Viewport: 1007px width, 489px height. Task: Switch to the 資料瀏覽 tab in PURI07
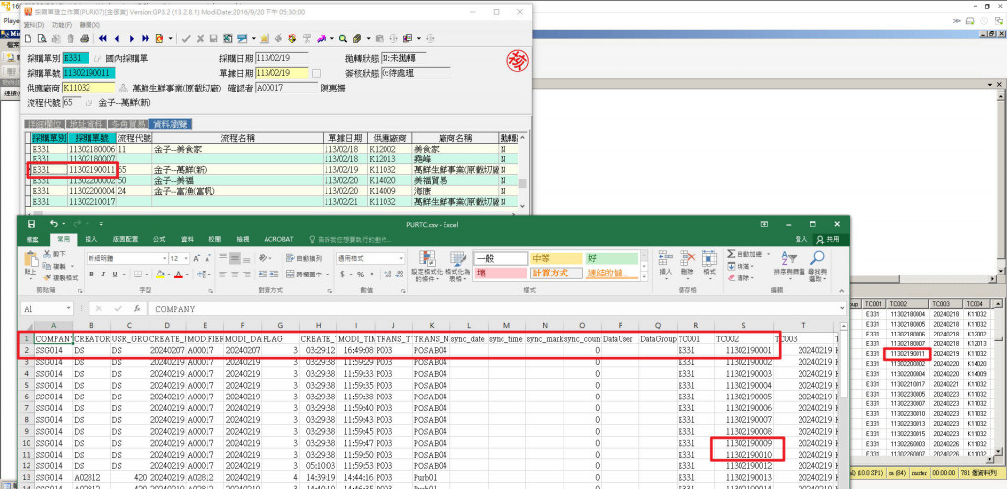[x=171, y=124]
